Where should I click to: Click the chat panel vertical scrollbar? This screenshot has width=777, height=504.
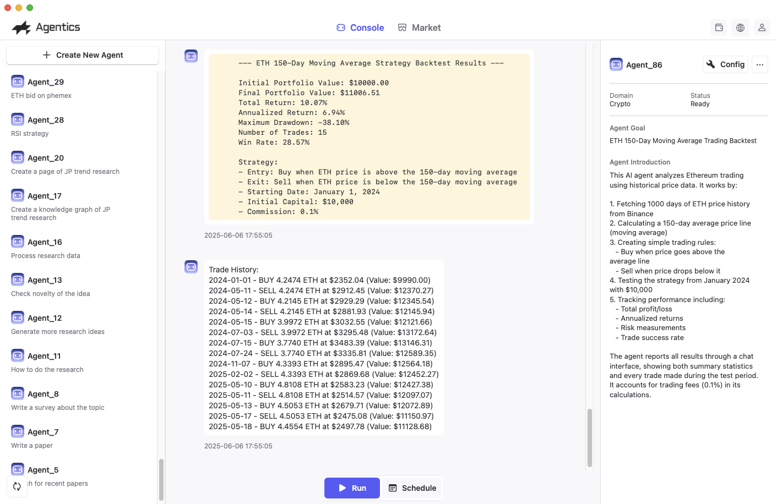[x=589, y=437]
